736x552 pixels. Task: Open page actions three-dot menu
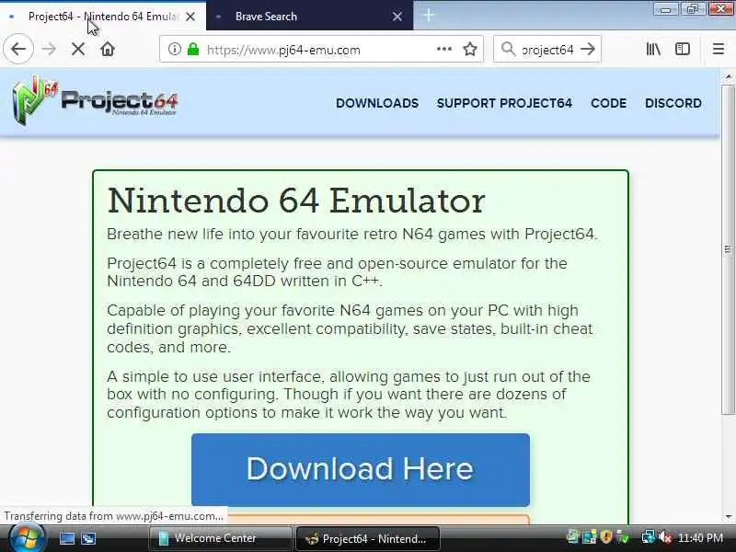(444, 49)
